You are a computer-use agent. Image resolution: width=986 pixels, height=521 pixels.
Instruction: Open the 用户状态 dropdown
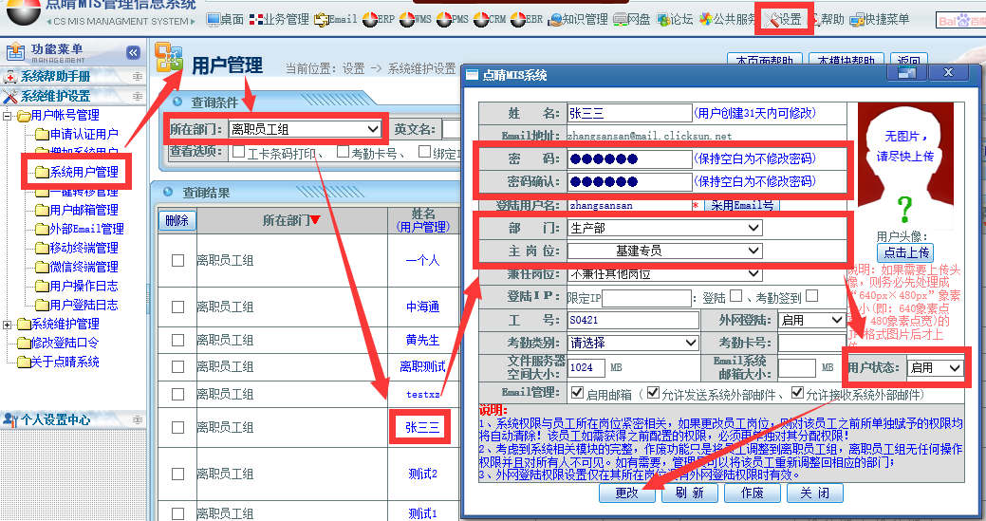pos(935,367)
